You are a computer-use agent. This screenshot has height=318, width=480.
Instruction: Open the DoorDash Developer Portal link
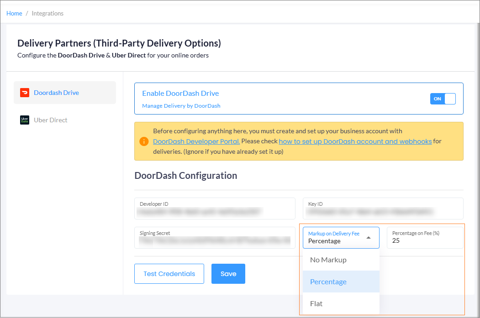coord(196,141)
